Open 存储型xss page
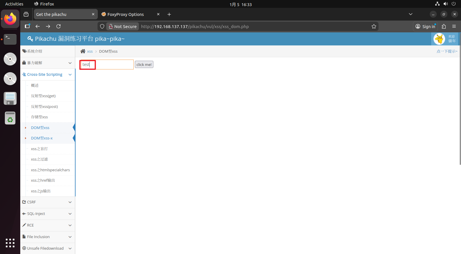This screenshot has height=254, width=461. (x=39, y=117)
